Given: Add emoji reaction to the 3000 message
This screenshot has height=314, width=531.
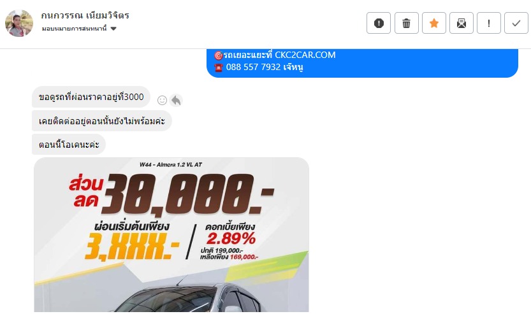Looking at the screenshot, I should coord(162,100).
